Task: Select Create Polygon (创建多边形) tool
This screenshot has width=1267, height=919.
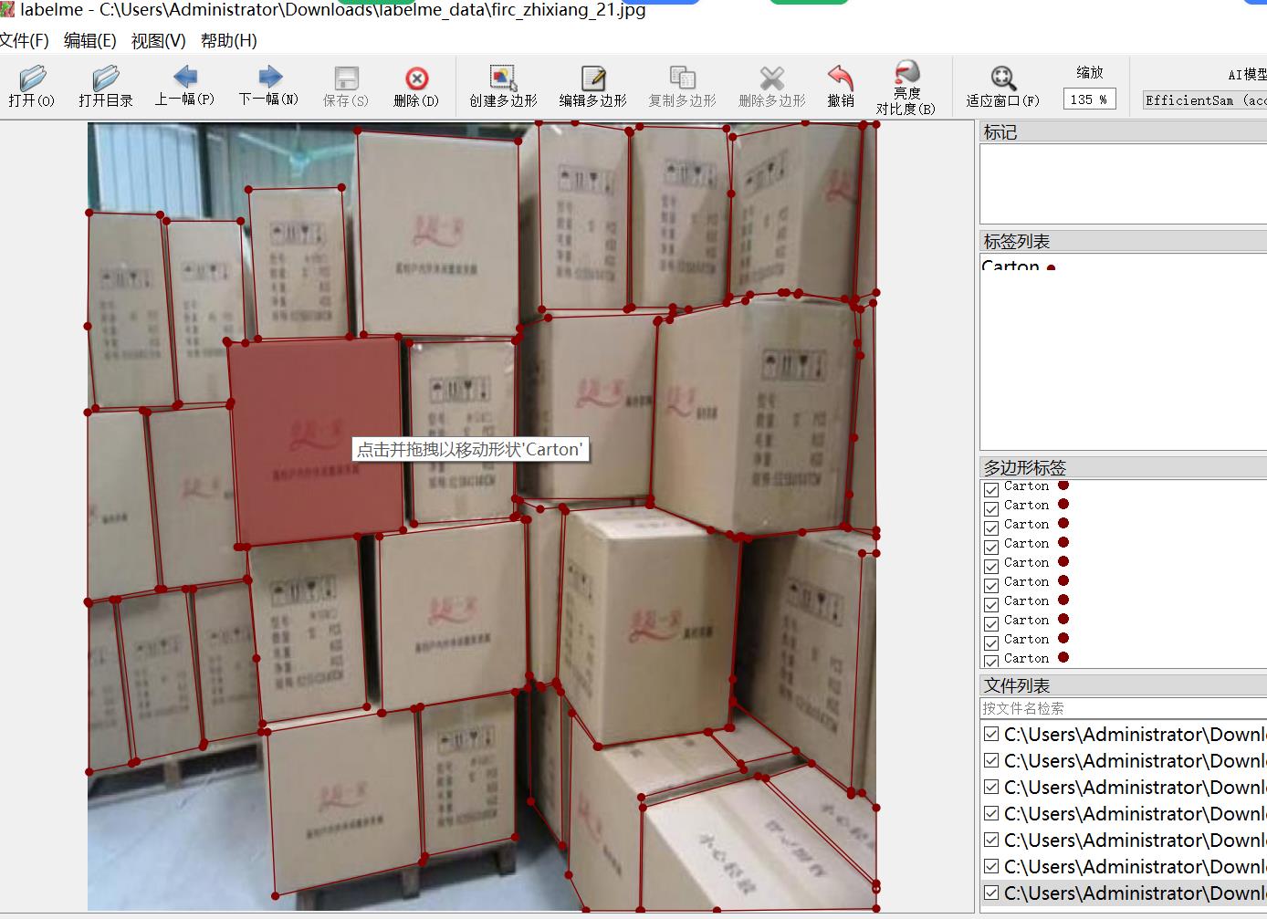Action: [x=503, y=78]
